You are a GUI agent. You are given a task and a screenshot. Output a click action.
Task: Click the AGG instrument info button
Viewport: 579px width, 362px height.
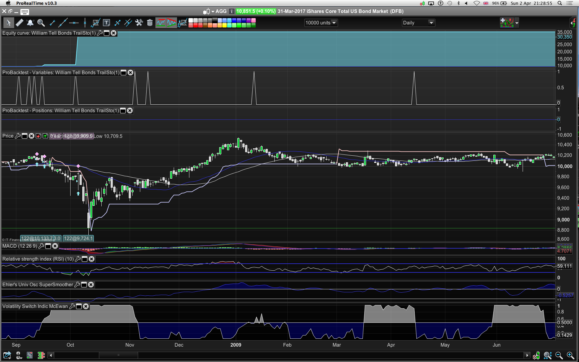pos(232,11)
